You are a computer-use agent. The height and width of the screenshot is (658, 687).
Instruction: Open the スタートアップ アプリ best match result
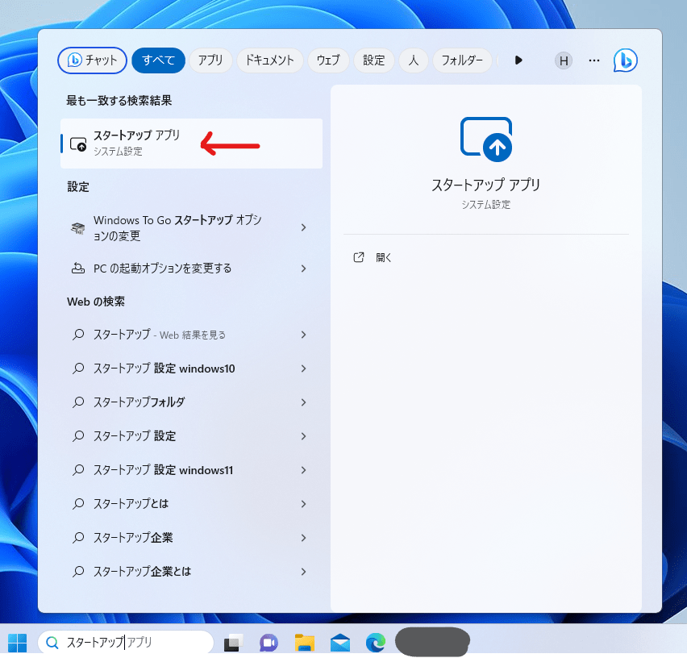(x=191, y=144)
